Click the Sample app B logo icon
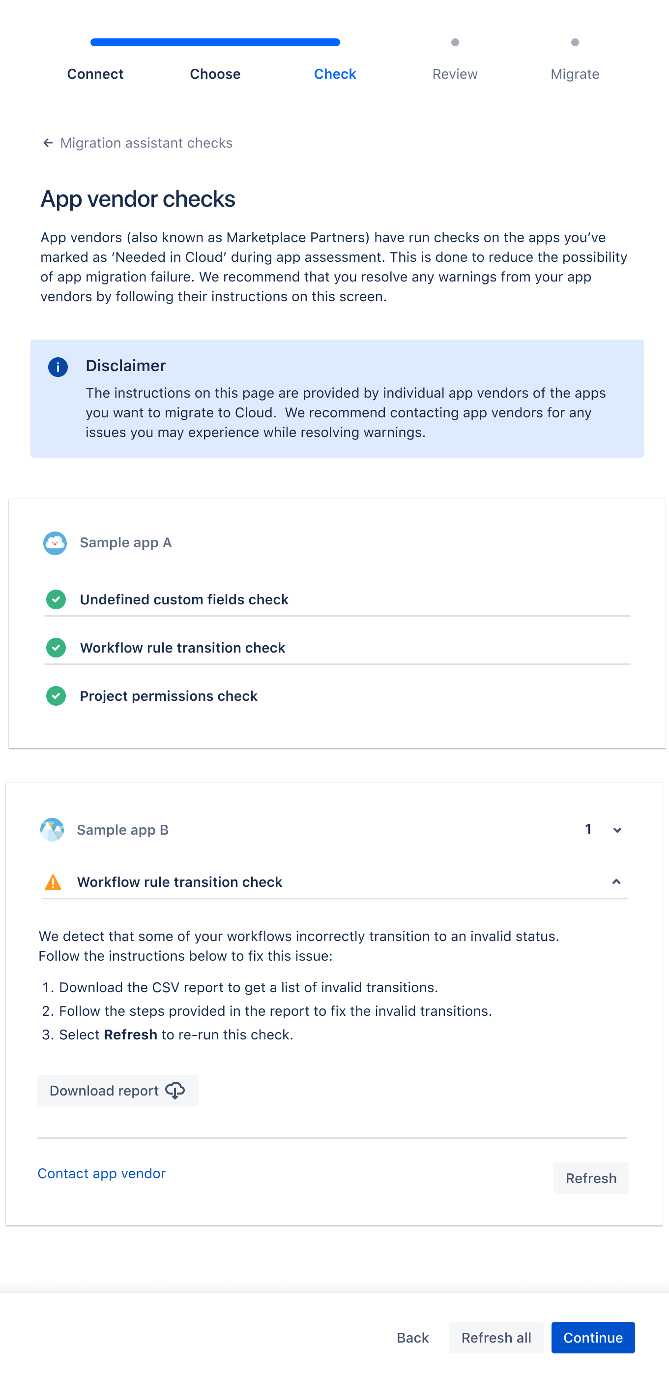The height and width of the screenshot is (1379, 669). (52, 830)
